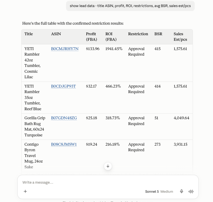
Task: Open ASIN link B0CDJGP93T
Action: pos(64,86)
